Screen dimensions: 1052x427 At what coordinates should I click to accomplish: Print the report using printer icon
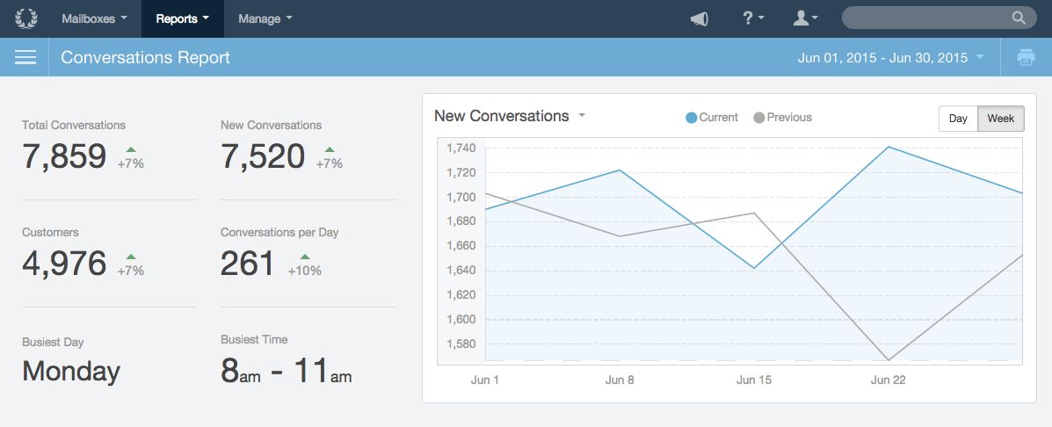click(1026, 58)
